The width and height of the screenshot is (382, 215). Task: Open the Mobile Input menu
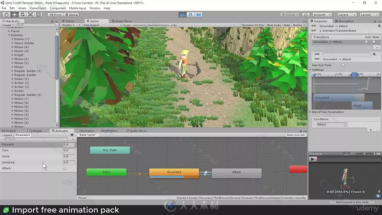78,8
